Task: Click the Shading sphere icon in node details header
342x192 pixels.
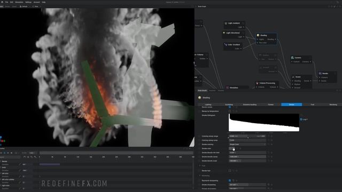Action: click(199, 98)
